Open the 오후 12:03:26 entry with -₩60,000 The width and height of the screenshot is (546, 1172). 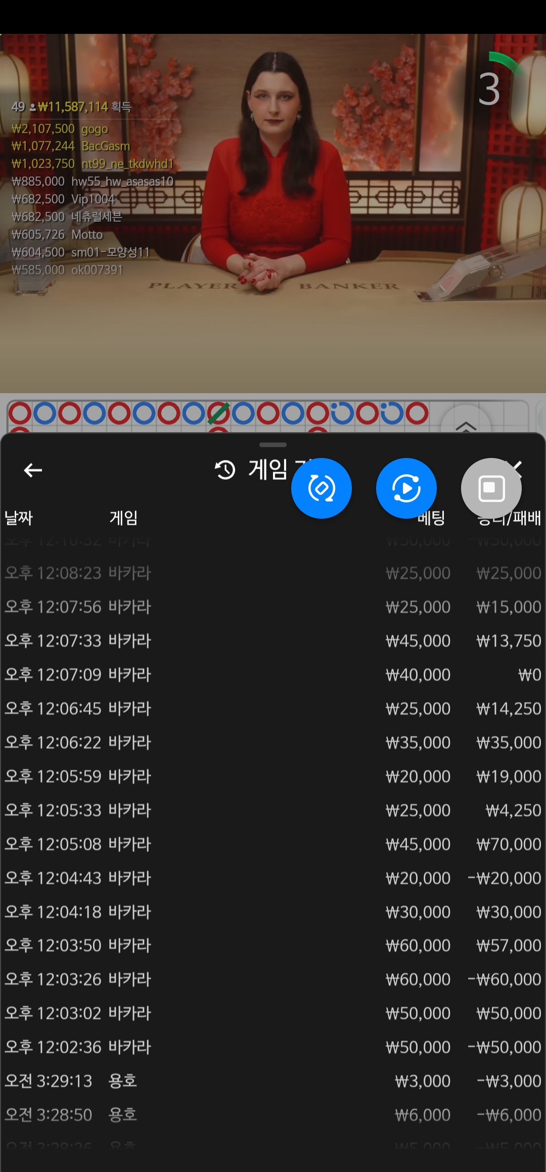click(x=273, y=979)
